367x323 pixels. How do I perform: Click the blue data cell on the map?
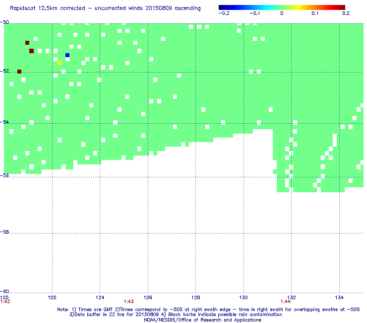pyautogui.click(x=67, y=55)
